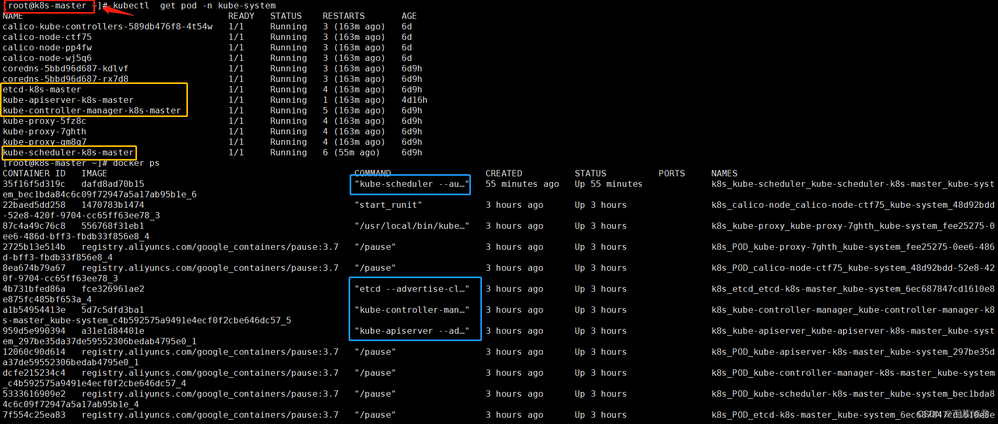
Task: Click container ID 5333616909e2
Action: pyautogui.click(x=34, y=394)
